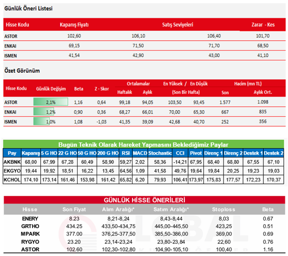
Task: Select ENKAI's 1,2% daily change bar
Action: (x=44, y=112)
